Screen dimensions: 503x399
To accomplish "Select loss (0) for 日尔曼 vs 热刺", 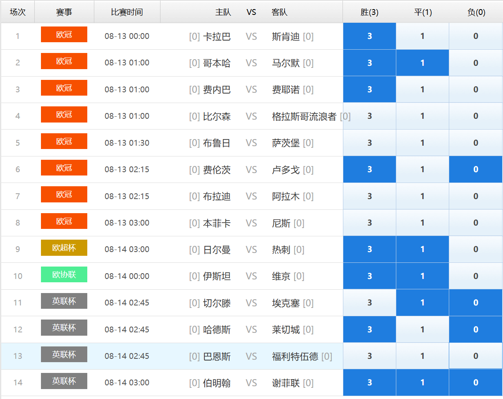I will click(476, 249).
